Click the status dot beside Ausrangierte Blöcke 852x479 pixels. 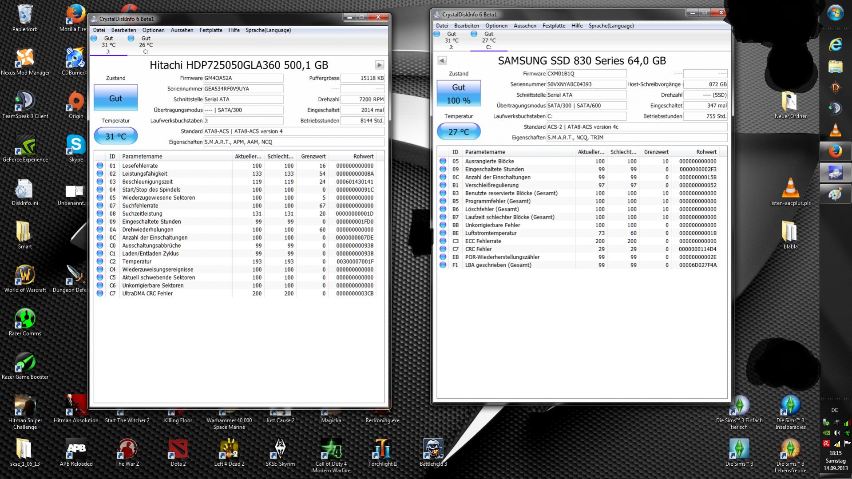(x=443, y=161)
